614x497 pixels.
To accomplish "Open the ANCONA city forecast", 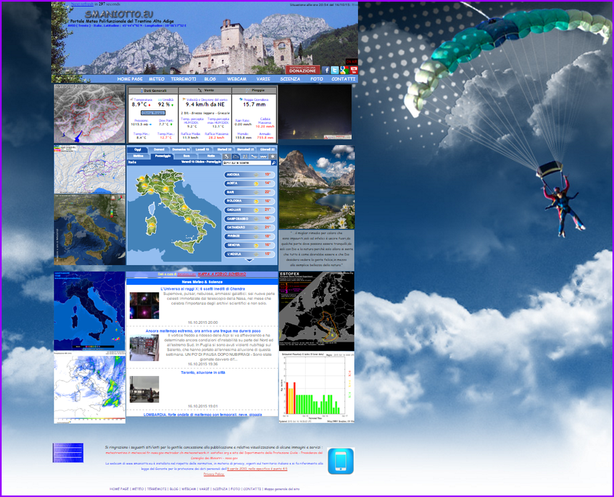I will tap(249, 175).
